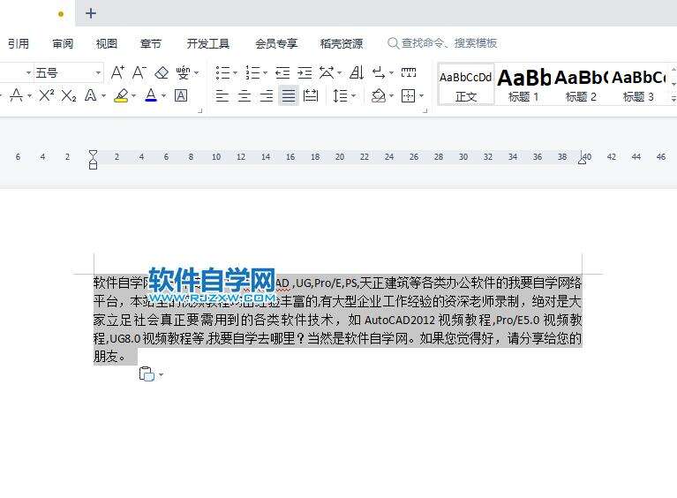
Task: Sort the selected text
Action: click(x=357, y=72)
